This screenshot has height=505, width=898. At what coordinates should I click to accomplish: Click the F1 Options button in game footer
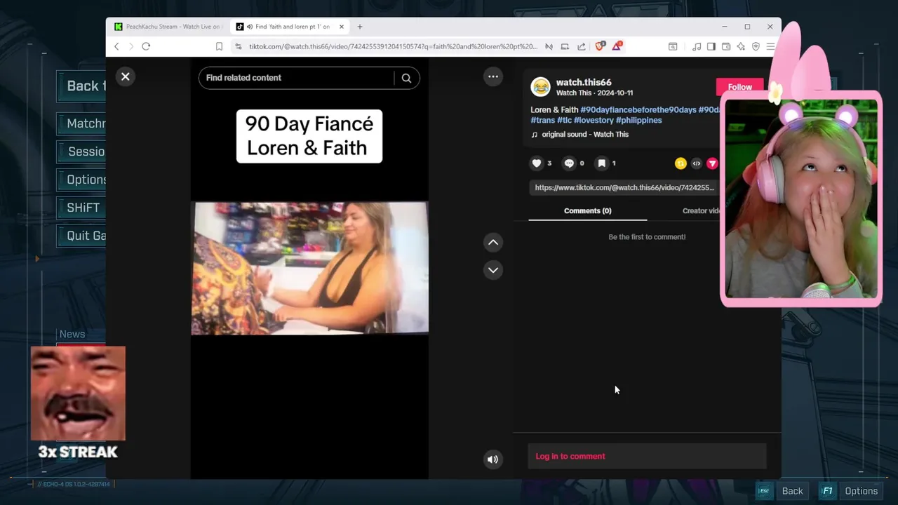(851, 491)
